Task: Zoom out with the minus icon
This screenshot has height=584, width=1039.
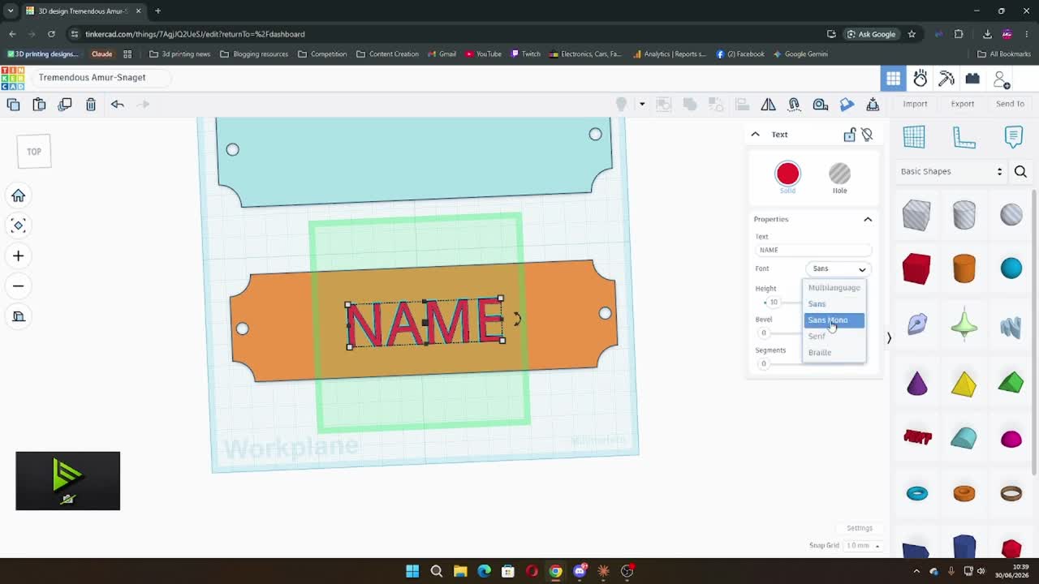Action: (18, 286)
